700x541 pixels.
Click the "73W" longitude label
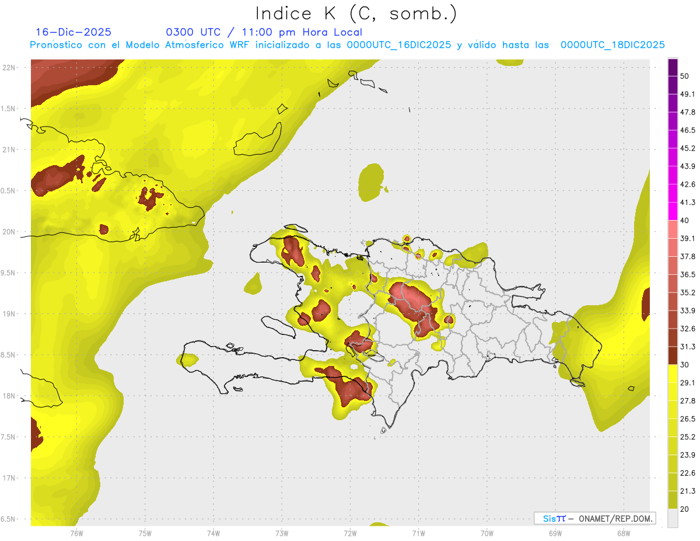pyautogui.click(x=282, y=533)
